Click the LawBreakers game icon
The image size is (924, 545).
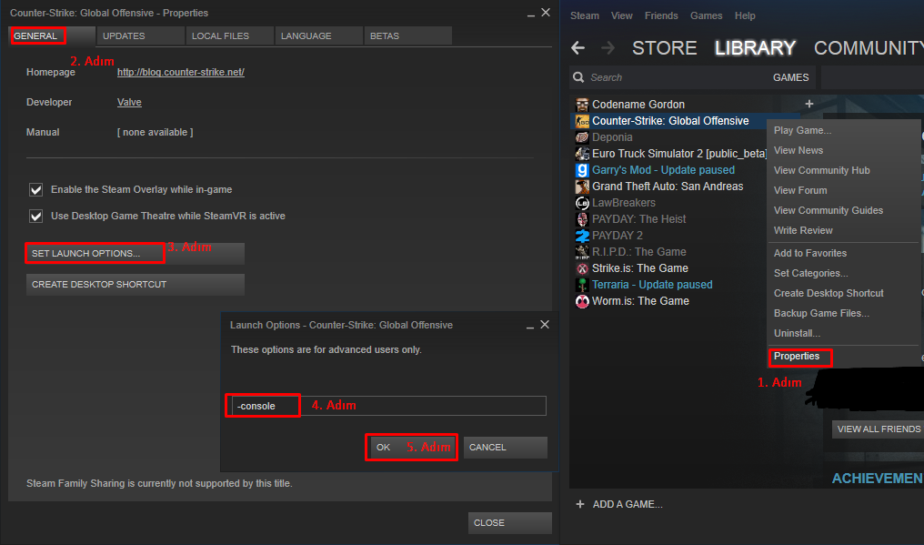(x=582, y=203)
